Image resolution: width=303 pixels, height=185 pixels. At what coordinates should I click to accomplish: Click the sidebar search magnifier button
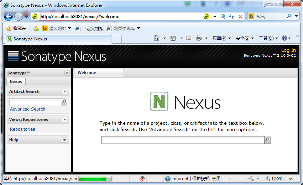pos(64,102)
